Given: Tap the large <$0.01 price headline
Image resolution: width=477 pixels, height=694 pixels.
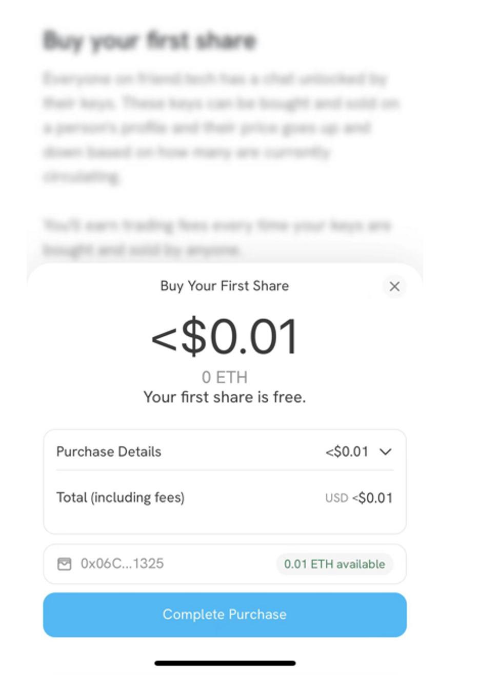Looking at the screenshot, I should click(225, 337).
